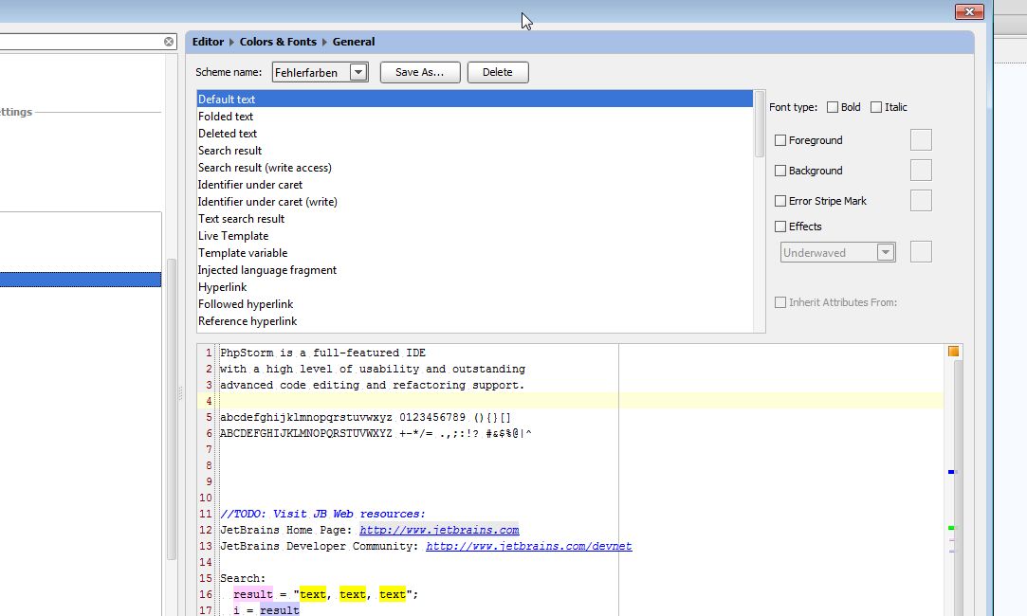Click the left settings tree scrollbar

tap(172, 409)
